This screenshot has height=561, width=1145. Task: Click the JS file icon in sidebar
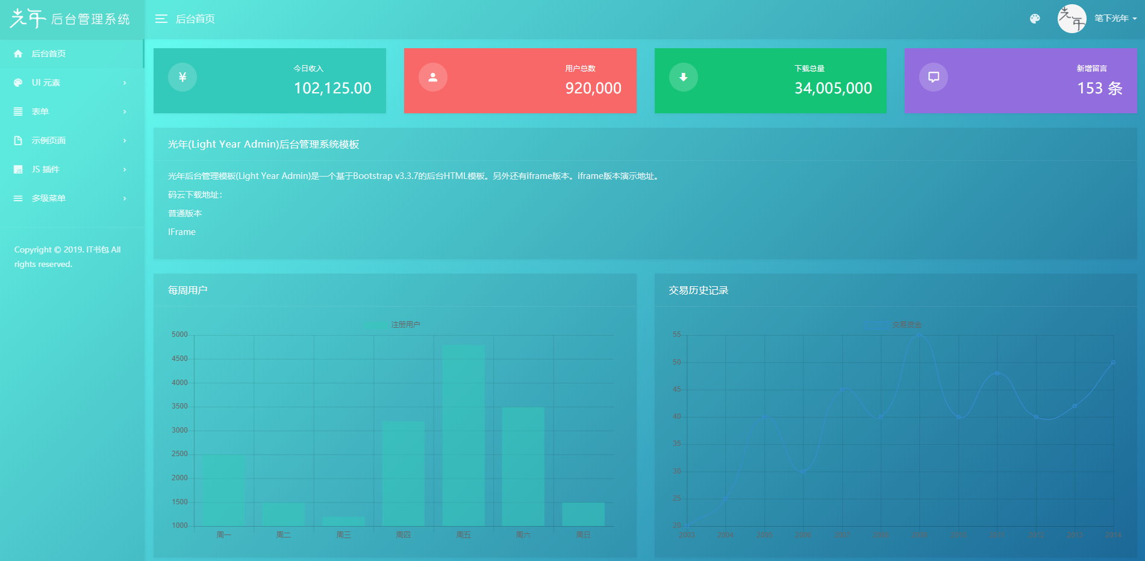18,169
